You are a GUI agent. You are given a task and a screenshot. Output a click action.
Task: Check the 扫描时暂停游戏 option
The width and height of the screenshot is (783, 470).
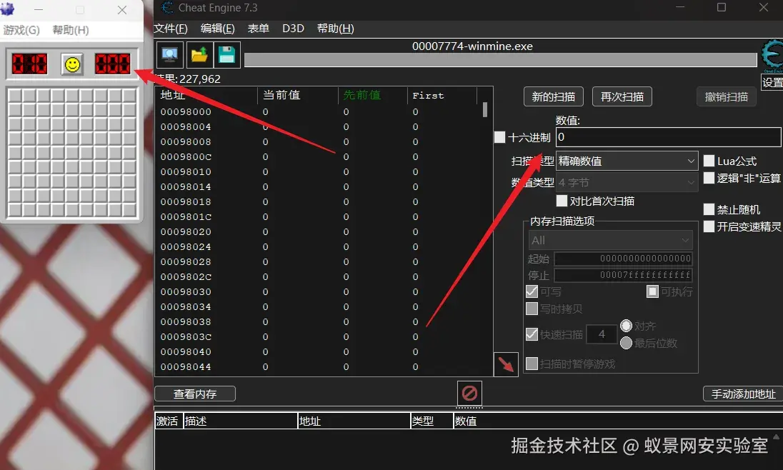click(x=532, y=364)
